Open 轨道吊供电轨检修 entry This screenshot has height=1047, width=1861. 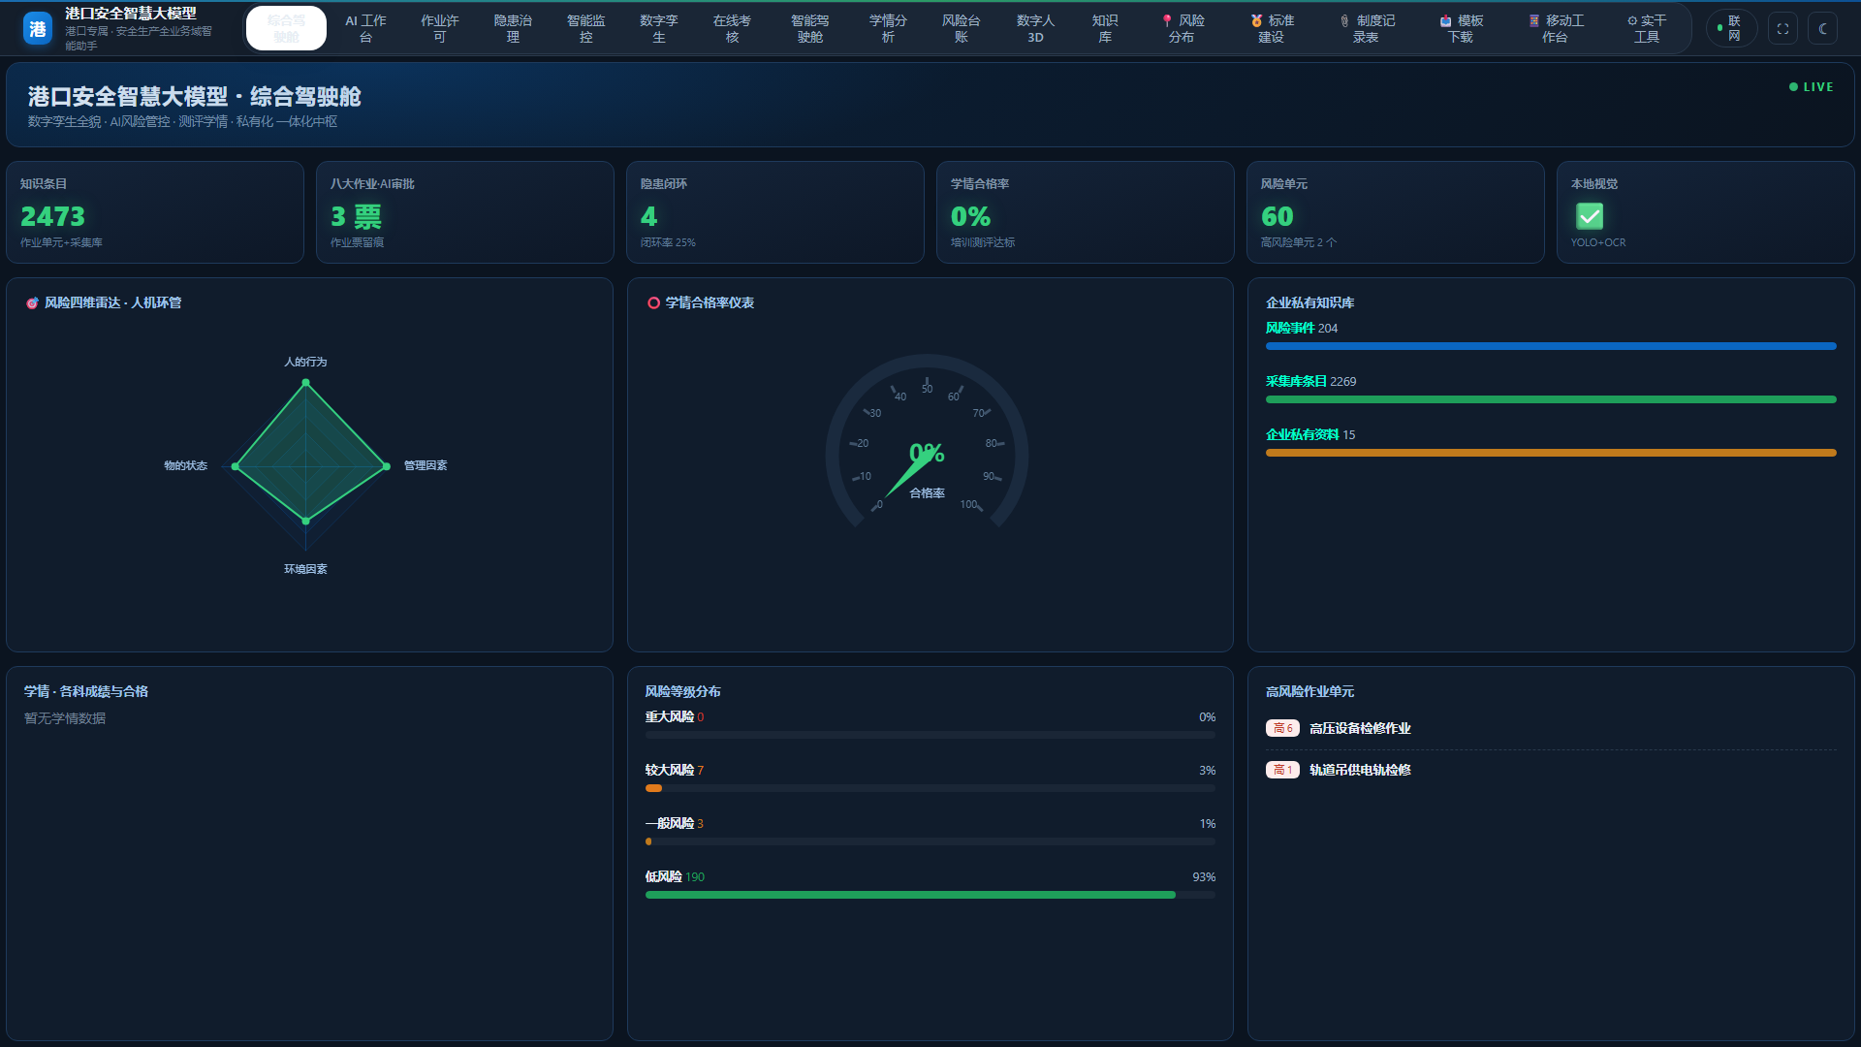click(x=1360, y=770)
